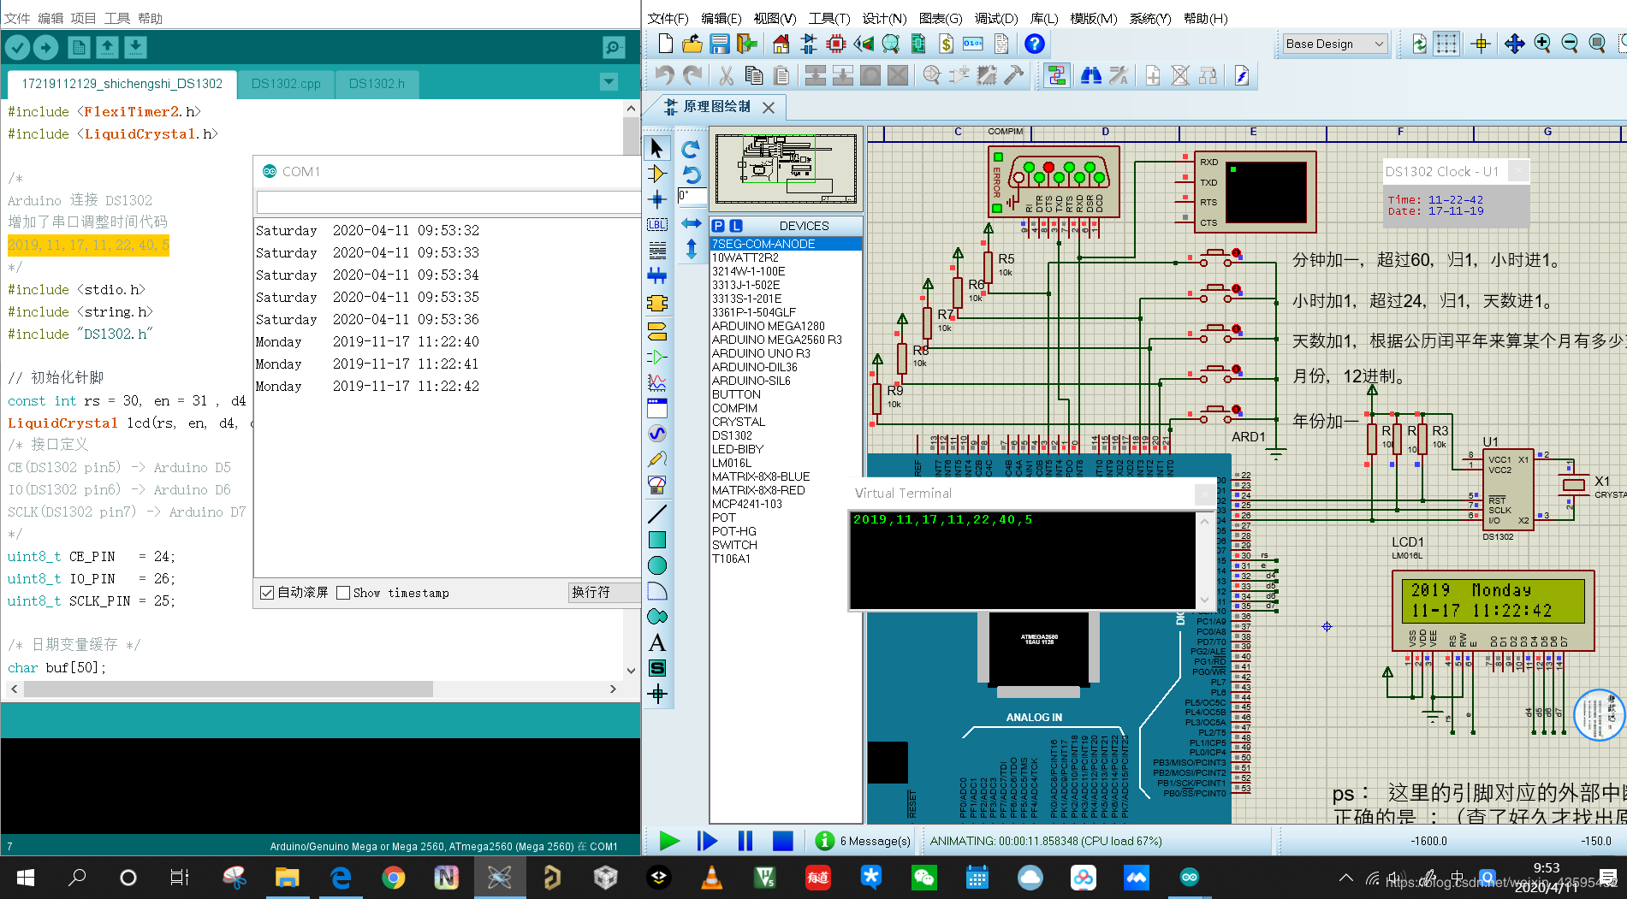Select Buses Mode tool

657,276
